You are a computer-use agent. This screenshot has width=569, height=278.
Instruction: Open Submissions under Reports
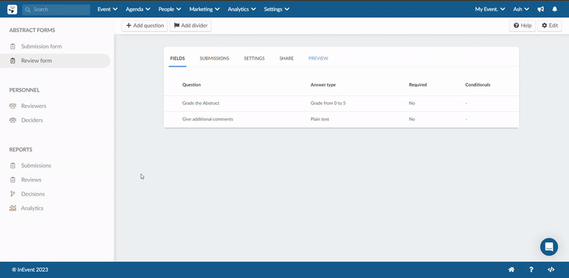[36, 165]
